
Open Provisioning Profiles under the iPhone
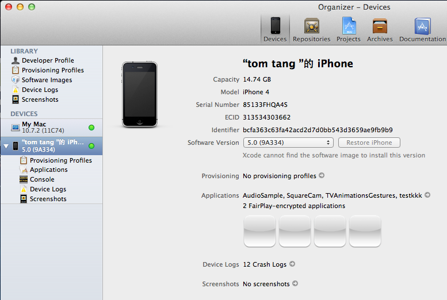click(x=61, y=160)
